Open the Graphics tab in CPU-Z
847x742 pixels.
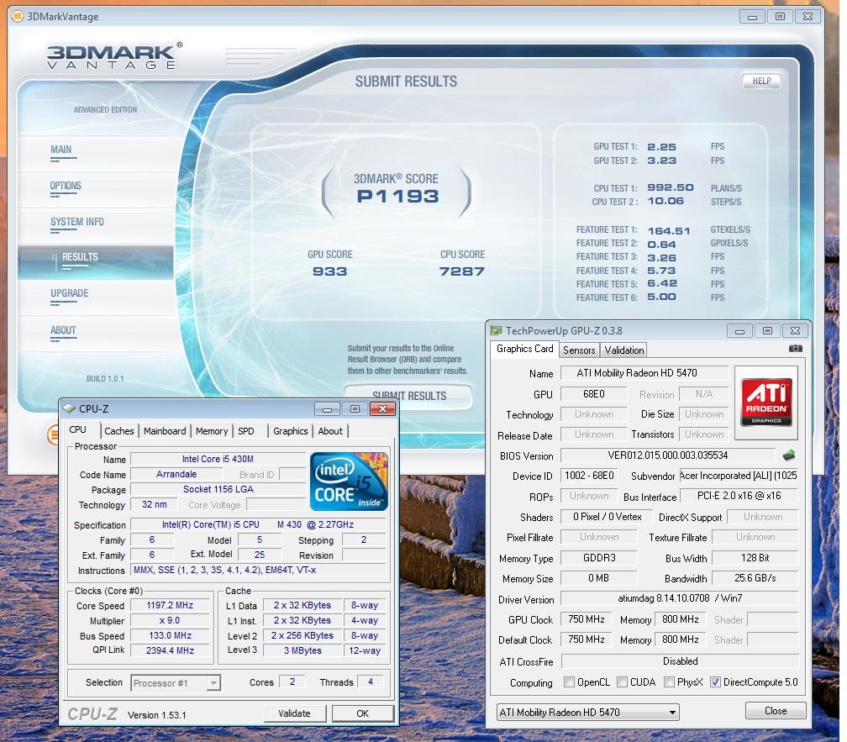point(290,431)
